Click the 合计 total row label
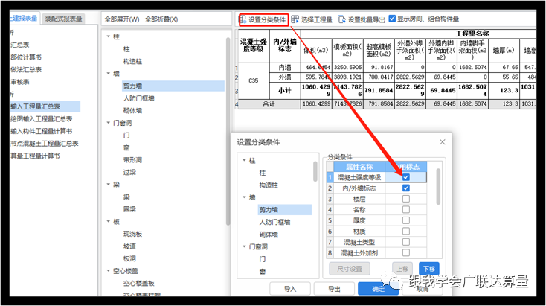546x306 pixels. 269,103
